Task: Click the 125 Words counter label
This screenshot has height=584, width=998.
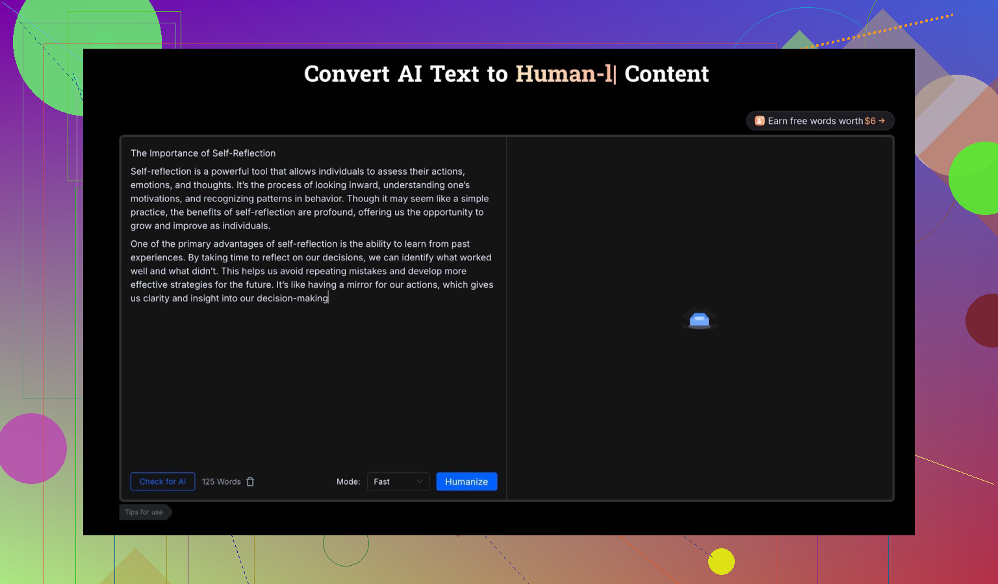Action: tap(221, 481)
